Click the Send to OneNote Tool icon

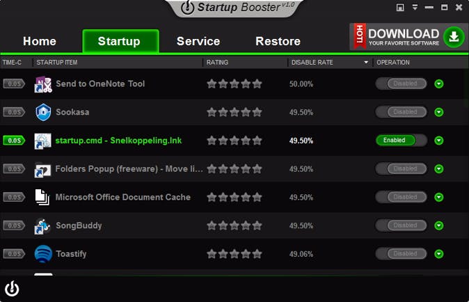[43, 84]
